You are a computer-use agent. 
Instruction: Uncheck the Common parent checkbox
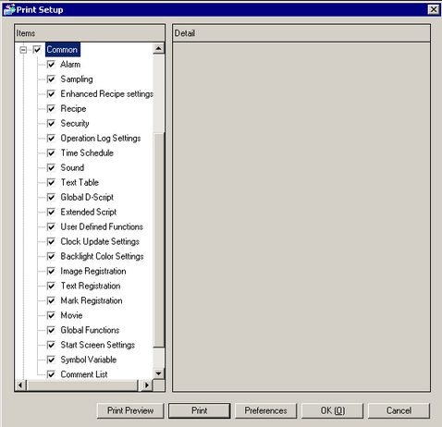[37, 50]
